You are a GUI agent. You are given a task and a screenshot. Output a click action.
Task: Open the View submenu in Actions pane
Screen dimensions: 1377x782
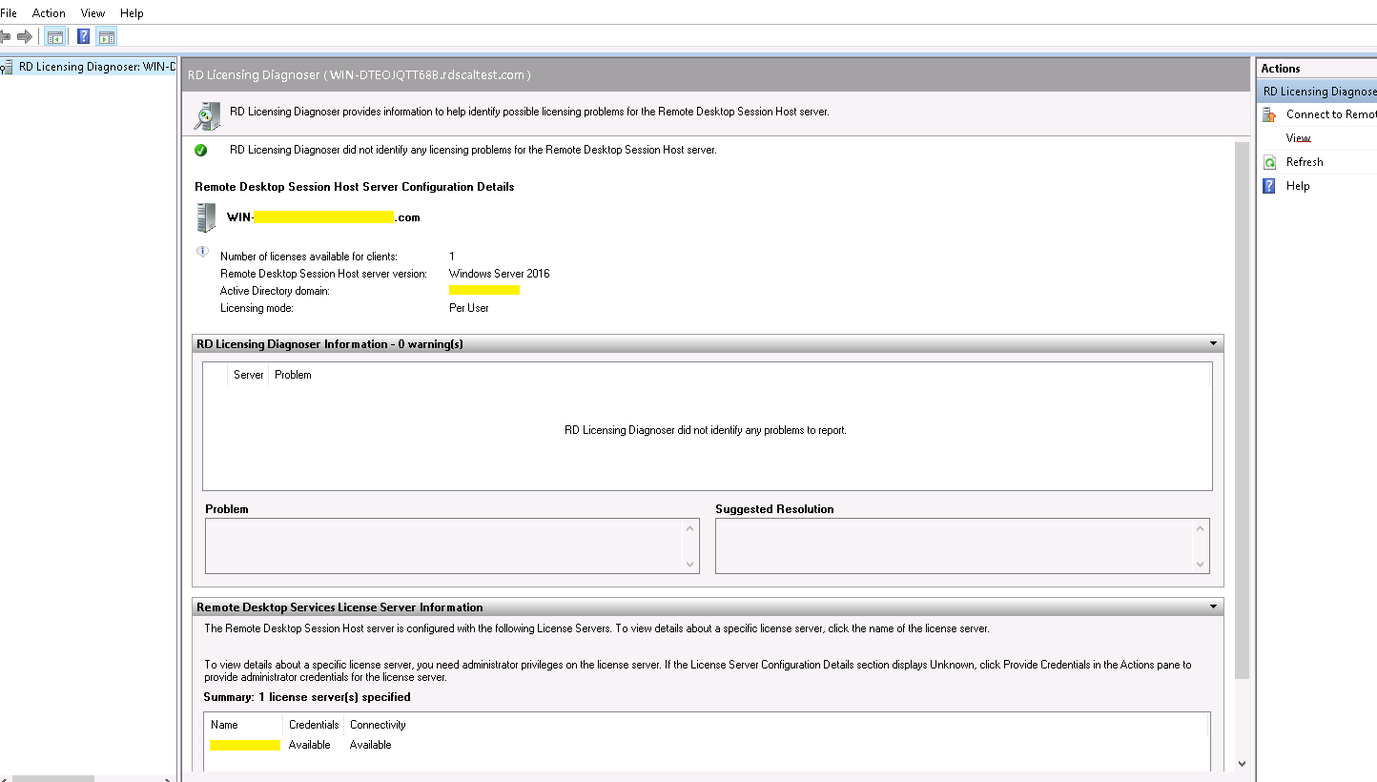click(x=1298, y=138)
